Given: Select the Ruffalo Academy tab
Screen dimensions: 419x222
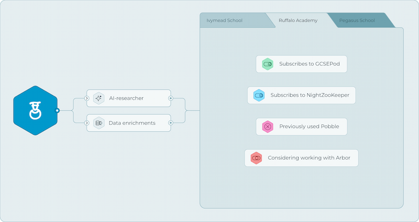Looking at the screenshot, I should pos(296,21).
